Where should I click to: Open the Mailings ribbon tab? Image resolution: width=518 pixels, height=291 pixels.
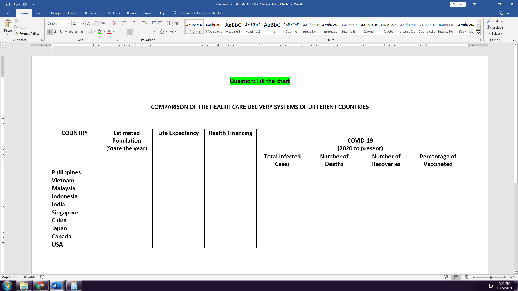point(114,13)
